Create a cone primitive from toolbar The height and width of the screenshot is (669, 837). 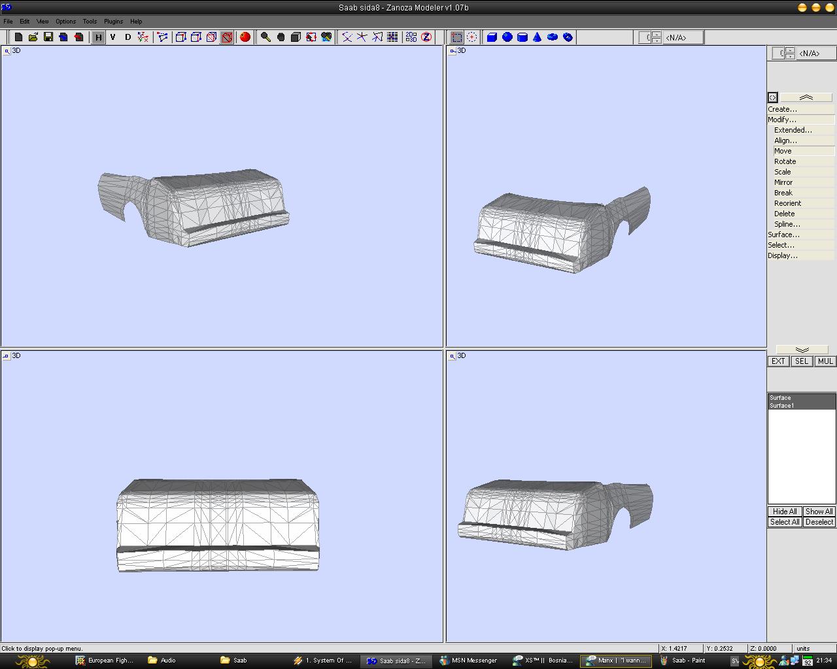[537, 37]
